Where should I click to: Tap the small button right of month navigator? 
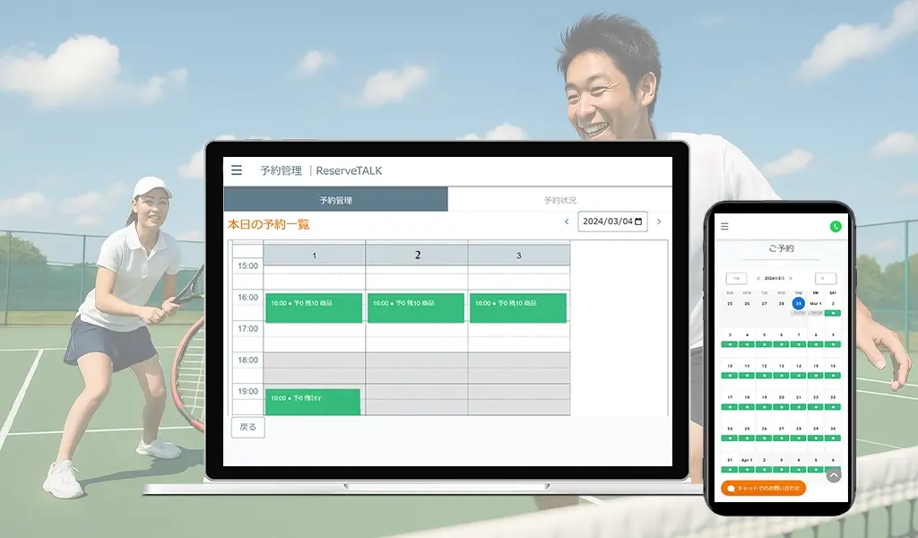(826, 279)
